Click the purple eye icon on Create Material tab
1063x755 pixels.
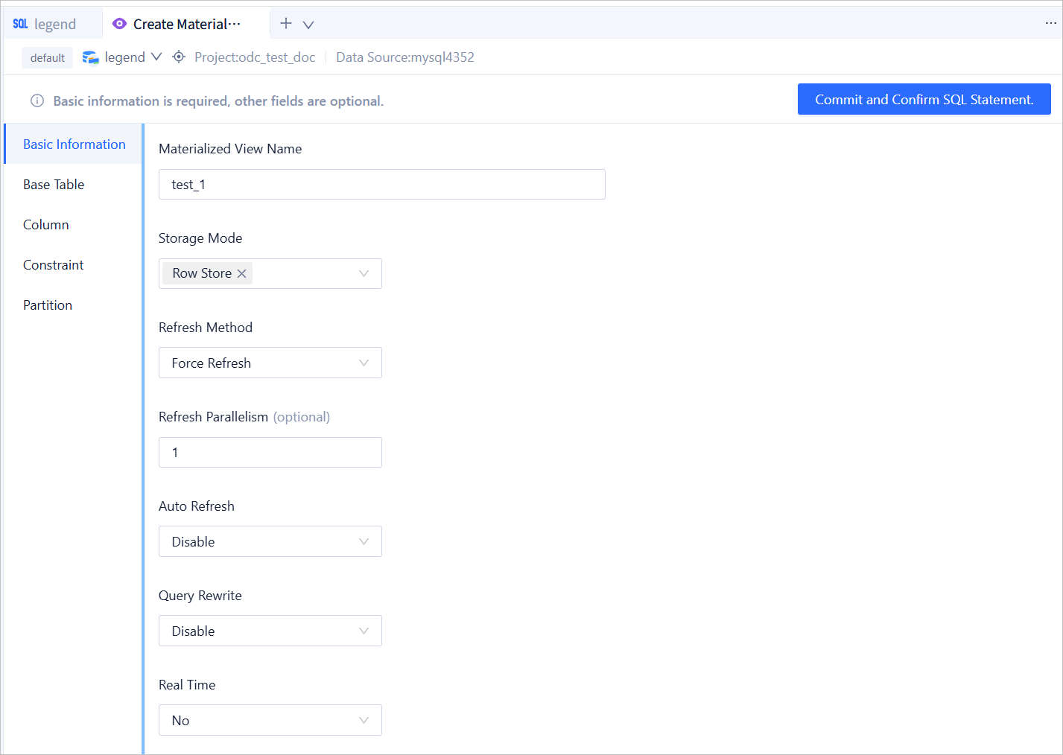pos(119,24)
